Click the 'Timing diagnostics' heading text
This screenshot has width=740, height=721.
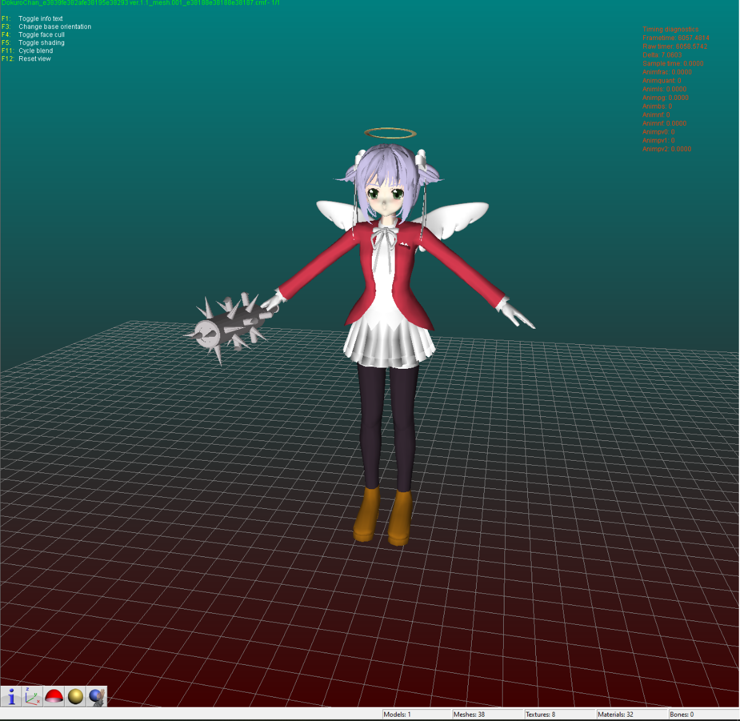[x=670, y=29]
